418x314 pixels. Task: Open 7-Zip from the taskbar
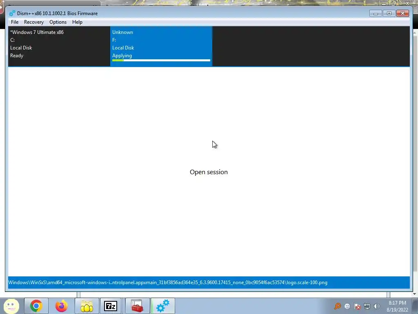[x=111, y=306]
